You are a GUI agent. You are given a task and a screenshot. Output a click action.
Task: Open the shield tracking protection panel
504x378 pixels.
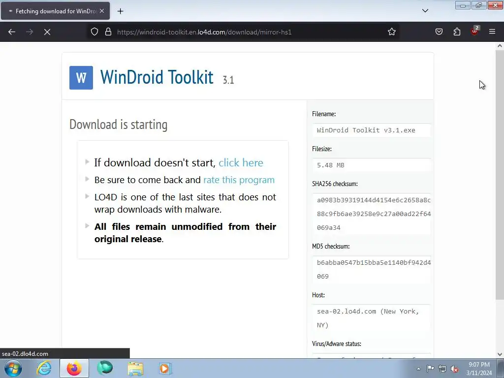pos(94,32)
